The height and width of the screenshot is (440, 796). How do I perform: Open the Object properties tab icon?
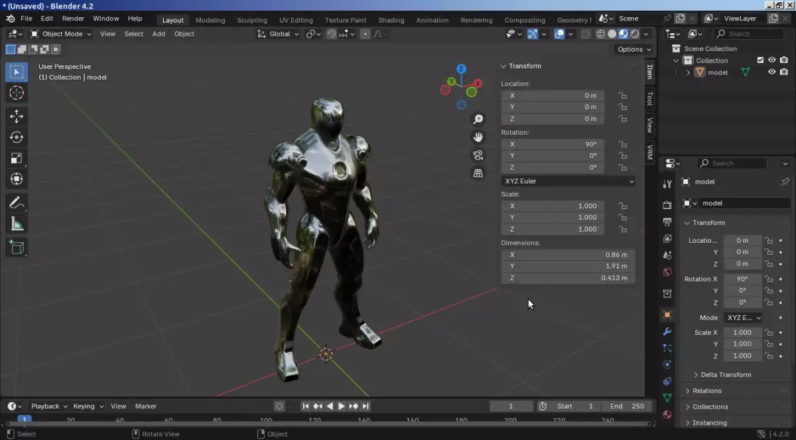(667, 315)
